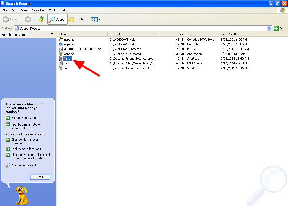Sort results by Date Modified column
Image resolution: width=288 pixels, height=206 pixels.
(236, 34)
